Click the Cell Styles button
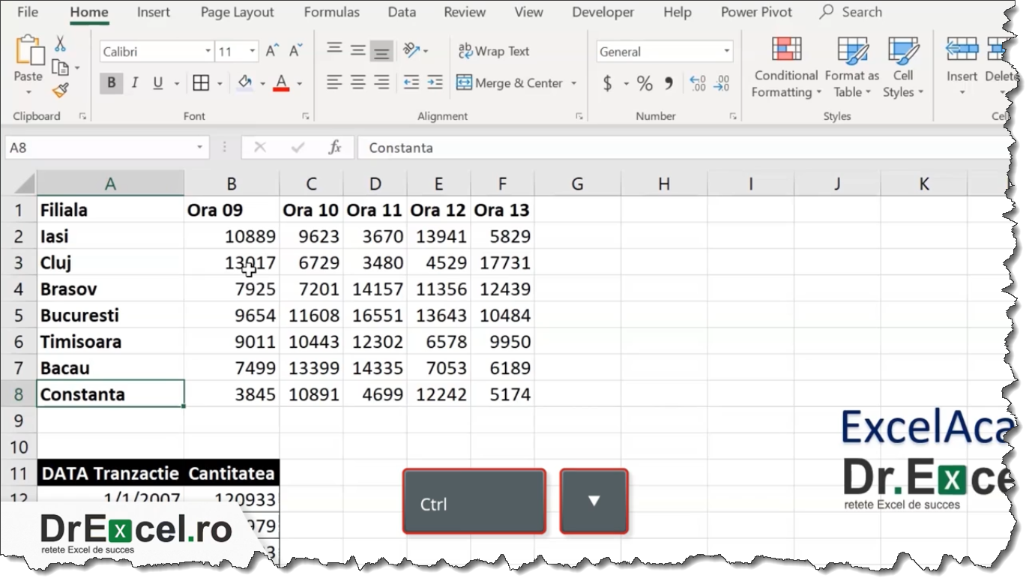The height and width of the screenshot is (587, 1035). tap(903, 67)
